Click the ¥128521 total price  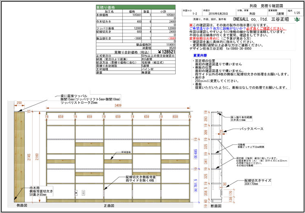click(x=166, y=52)
